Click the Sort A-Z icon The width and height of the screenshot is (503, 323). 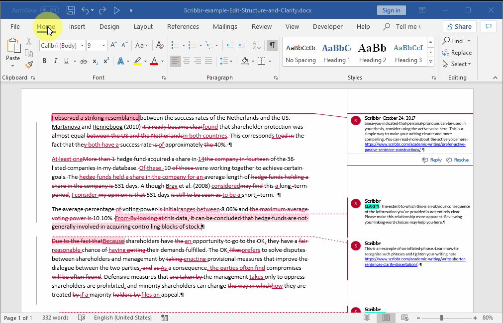click(x=256, y=46)
